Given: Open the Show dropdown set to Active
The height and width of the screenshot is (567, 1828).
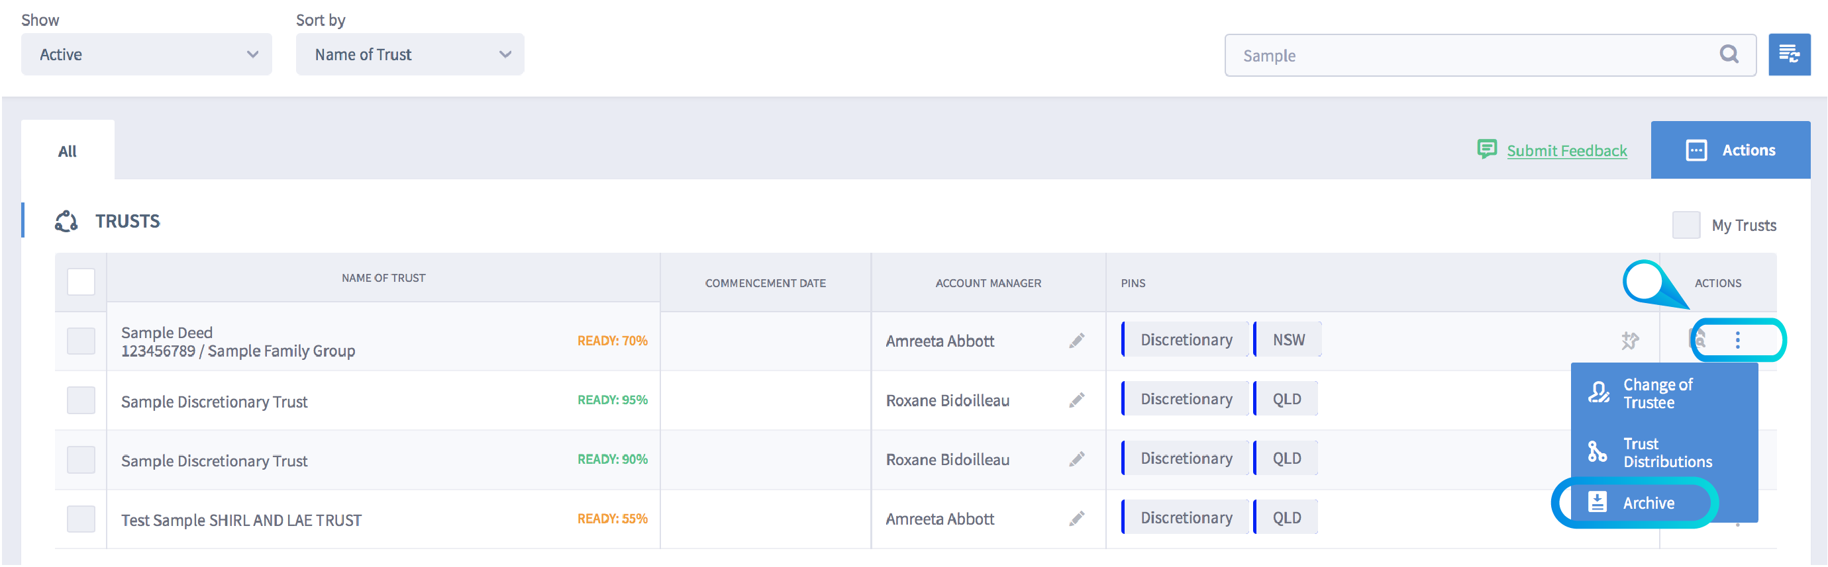Looking at the screenshot, I should (146, 54).
